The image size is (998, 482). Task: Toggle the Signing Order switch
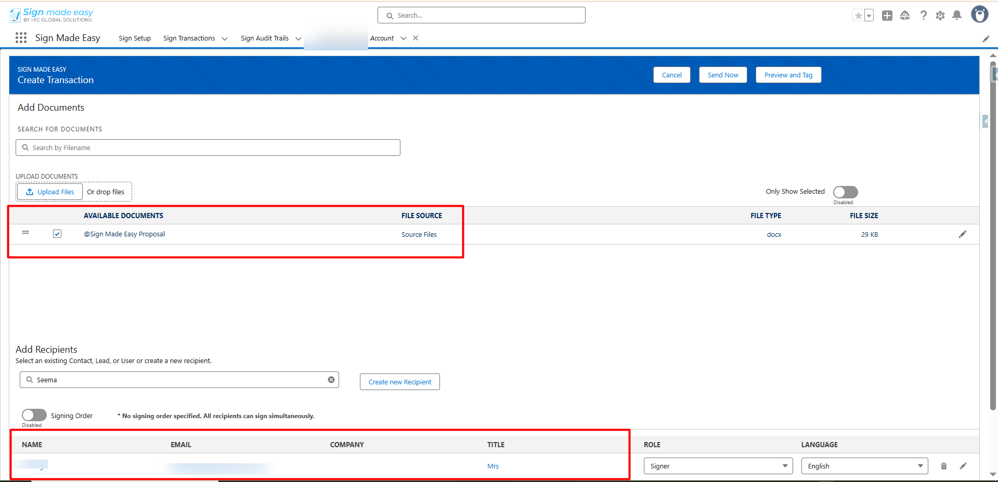[34, 415]
